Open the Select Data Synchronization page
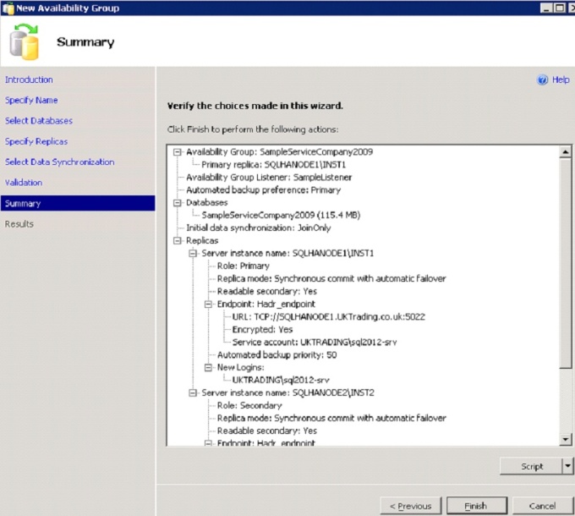The image size is (575, 516). pos(59,162)
